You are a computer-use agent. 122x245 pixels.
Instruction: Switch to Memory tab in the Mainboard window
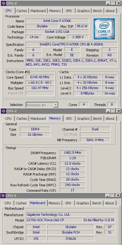click(x=54, y=203)
